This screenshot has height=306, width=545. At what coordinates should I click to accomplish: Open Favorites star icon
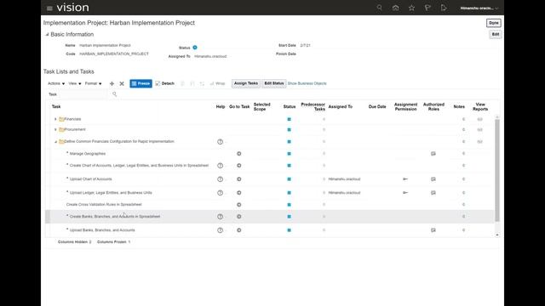(411, 8)
